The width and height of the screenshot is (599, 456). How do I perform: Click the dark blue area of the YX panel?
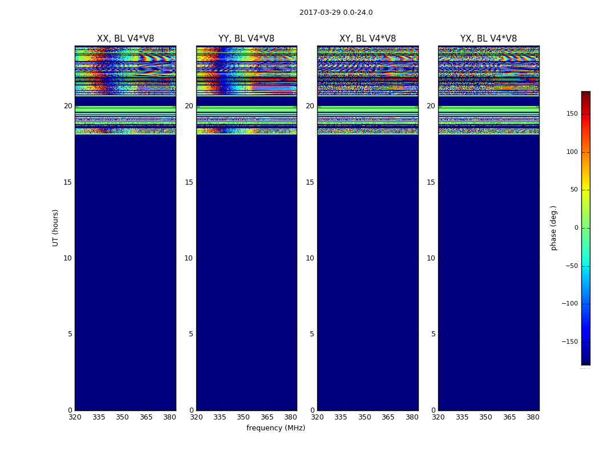(x=488, y=272)
